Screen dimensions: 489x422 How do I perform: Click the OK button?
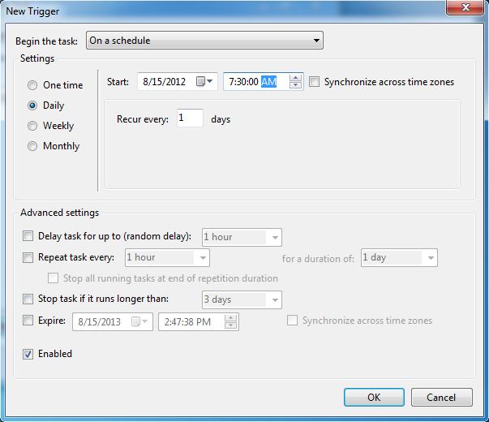coord(374,398)
